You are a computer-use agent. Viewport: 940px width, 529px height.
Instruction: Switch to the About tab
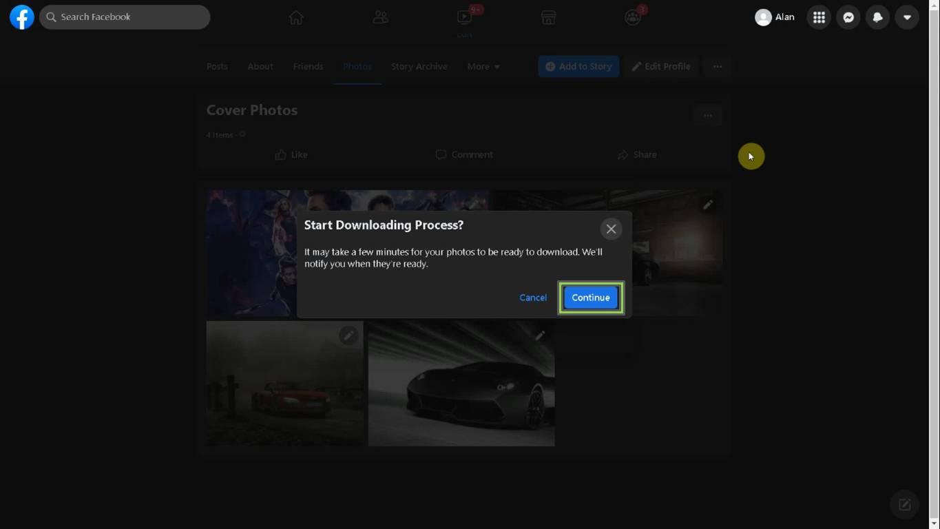click(x=260, y=66)
